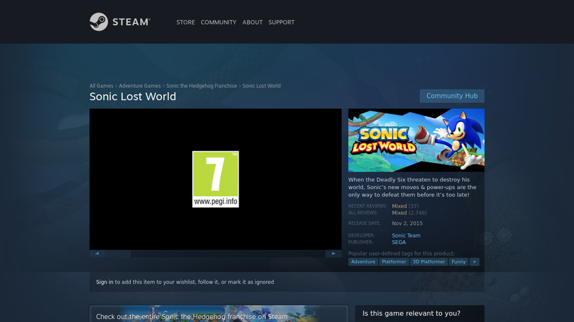Go to All Games breadcrumb

click(101, 86)
